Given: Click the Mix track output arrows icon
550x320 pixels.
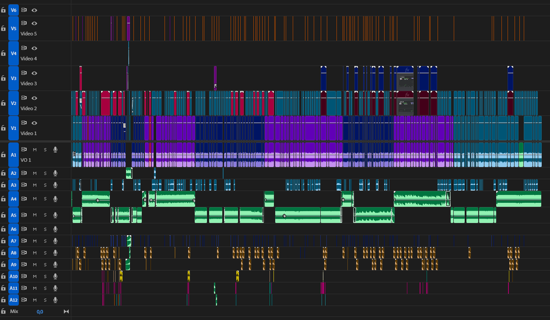Looking at the screenshot, I should tap(66, 311).
